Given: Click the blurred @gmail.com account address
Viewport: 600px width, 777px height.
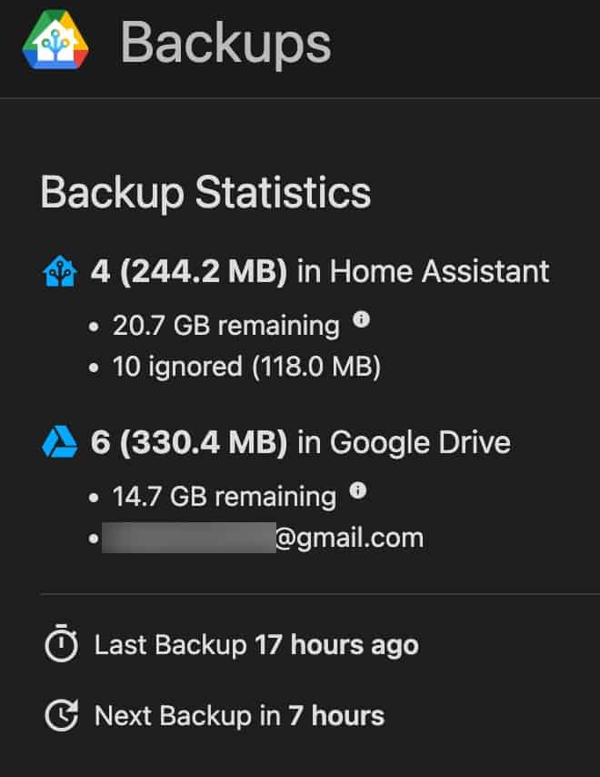Looking at the screenshot, I should tap(263, 538).
